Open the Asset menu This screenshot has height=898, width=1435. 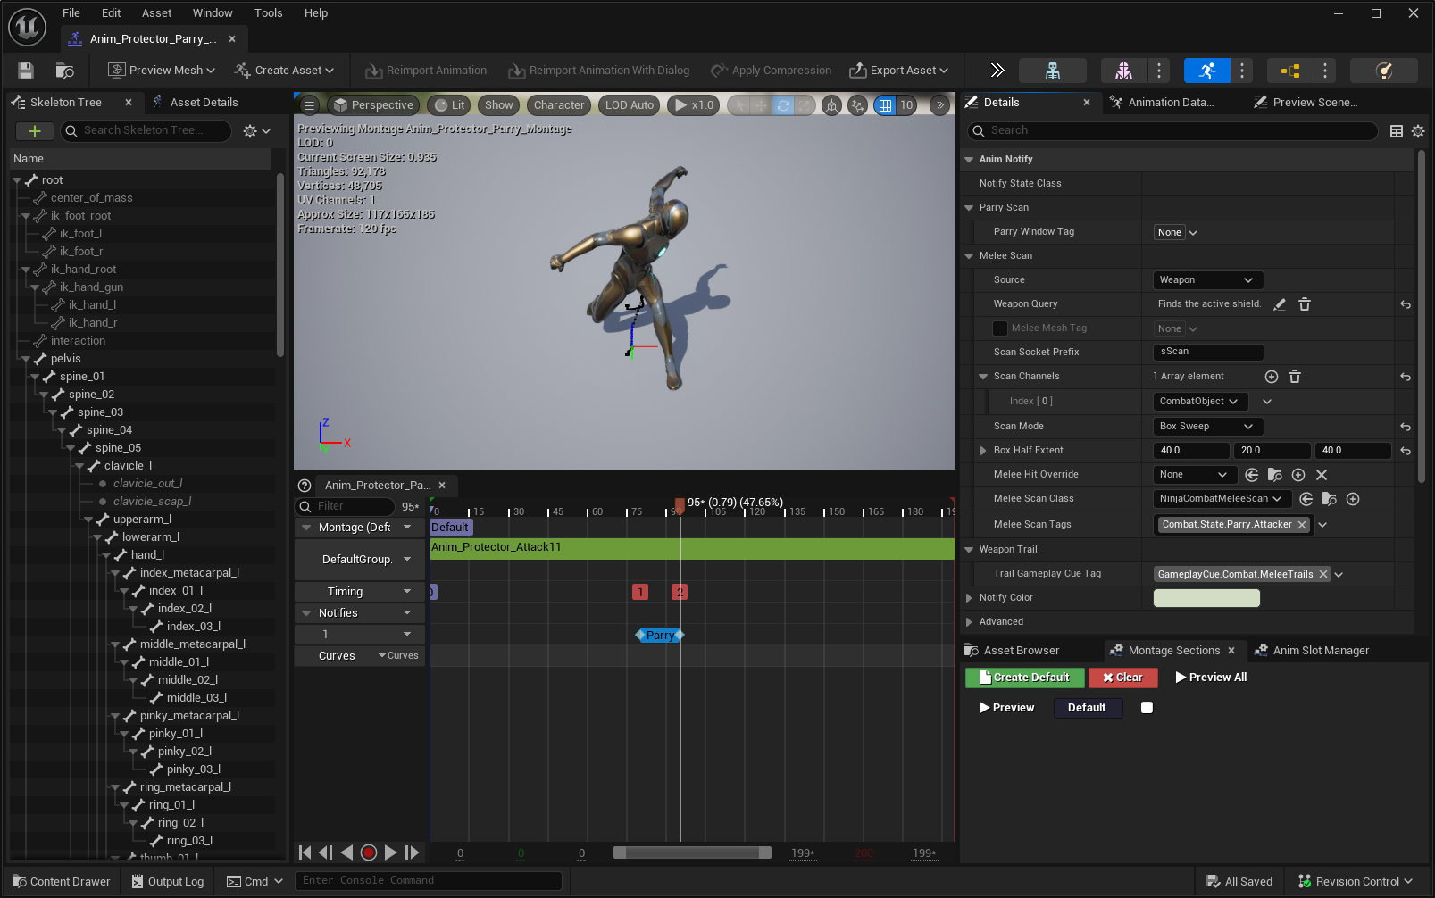156,13
